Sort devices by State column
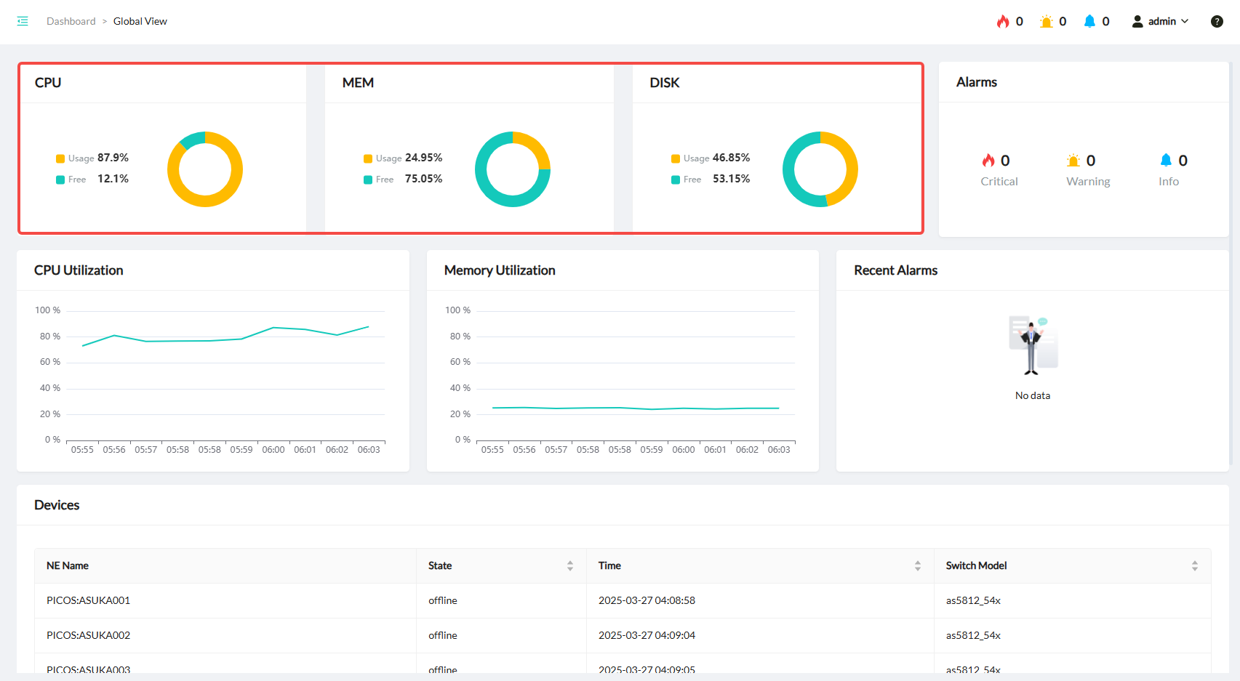This screenshot has width=1240, height=681. [570, 565]
